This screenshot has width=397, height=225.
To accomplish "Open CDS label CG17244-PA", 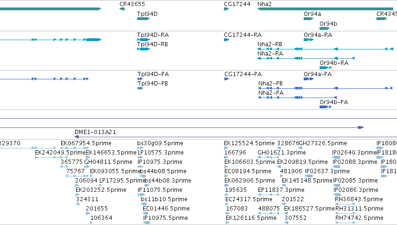I will (243, 74).
